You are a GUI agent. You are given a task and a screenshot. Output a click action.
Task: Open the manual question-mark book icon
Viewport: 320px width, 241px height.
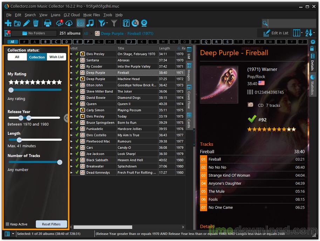pos(126,23)
